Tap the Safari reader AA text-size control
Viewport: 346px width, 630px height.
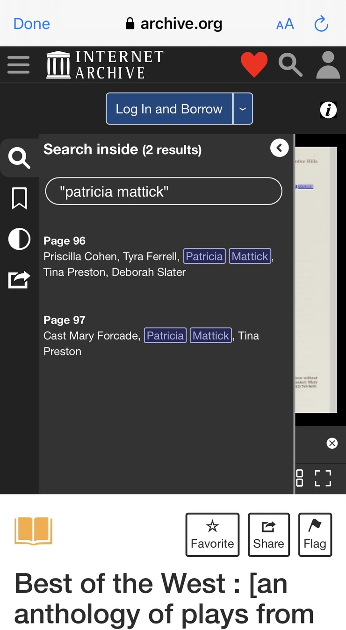(285, 24)
